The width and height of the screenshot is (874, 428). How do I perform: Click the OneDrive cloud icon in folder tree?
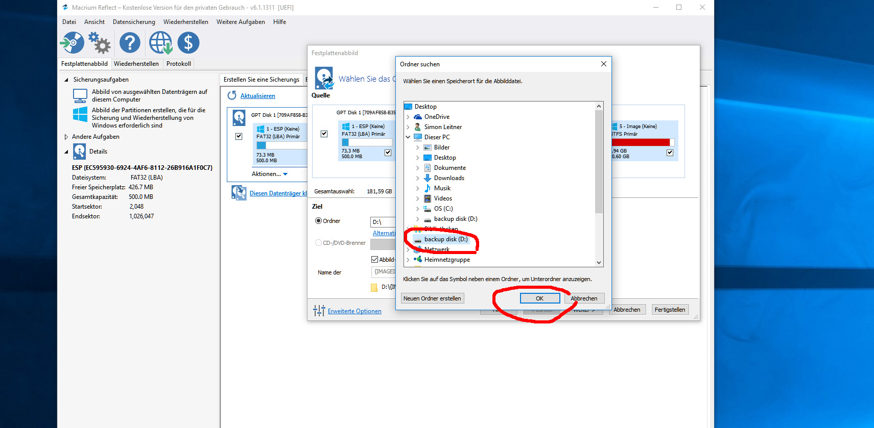tap(418, 117)
